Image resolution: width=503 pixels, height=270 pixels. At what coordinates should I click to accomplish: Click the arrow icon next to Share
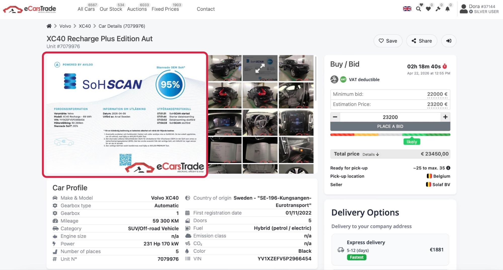tap(449, 41)
